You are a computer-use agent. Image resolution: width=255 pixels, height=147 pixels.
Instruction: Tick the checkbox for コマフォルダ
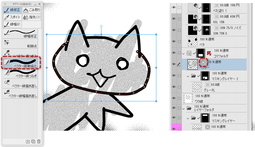pyautogui.click(x=179, y=53)
